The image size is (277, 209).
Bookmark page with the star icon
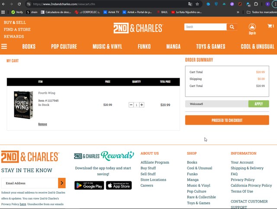coord(197,4)
